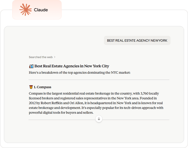Screen dimensions: 188x148
Task: Select the BEST REAL ESTATE AGENCY NEWYORK message bubble
Action: click(x=137, y=40)
